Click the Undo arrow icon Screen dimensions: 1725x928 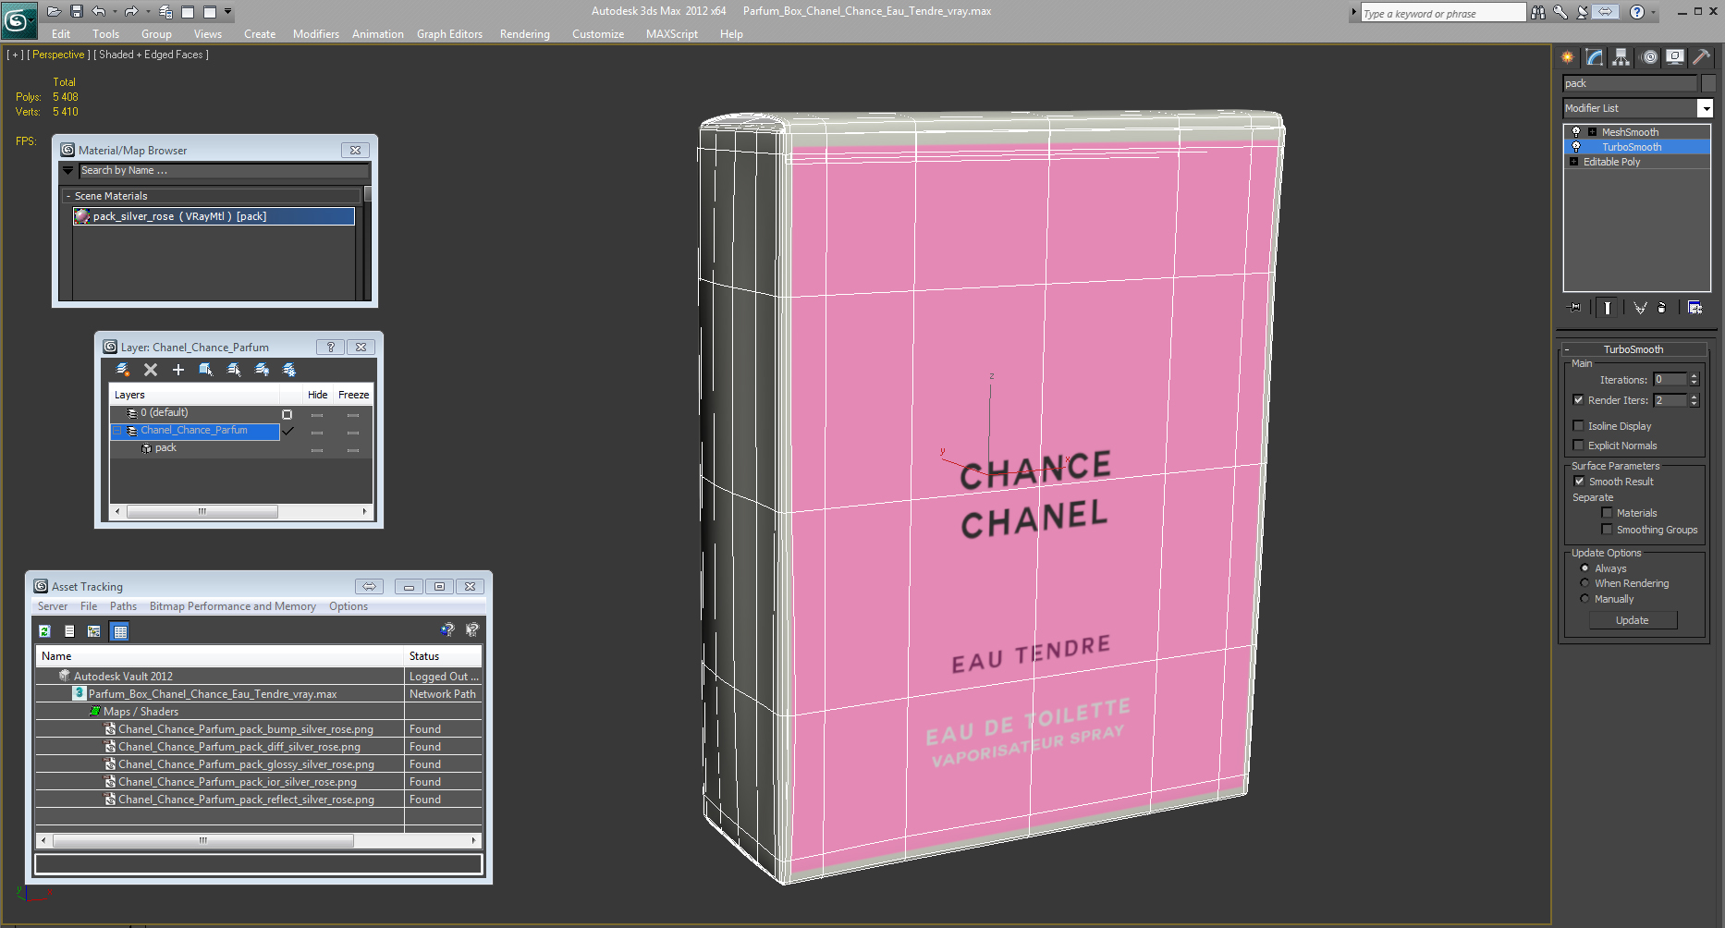point(98,12)
